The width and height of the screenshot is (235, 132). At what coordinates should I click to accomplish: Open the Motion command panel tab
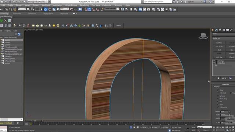(224, 30)
